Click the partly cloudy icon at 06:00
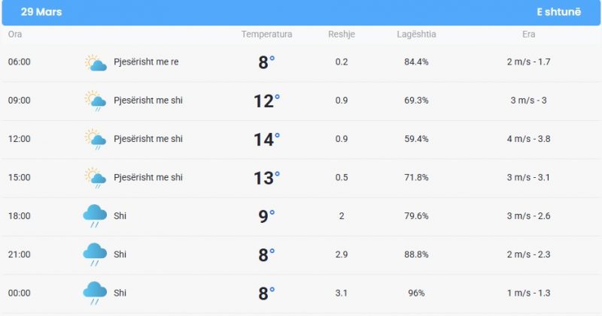The width and height of the screenshot is (602, 316). 96,62
